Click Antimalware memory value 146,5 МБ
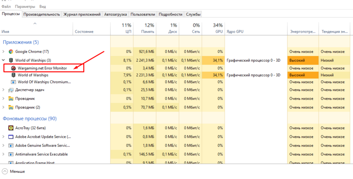 coord(146,154)
